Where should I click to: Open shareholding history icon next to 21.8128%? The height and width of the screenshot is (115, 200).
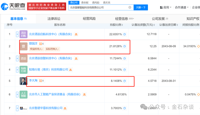pos(125,46)
